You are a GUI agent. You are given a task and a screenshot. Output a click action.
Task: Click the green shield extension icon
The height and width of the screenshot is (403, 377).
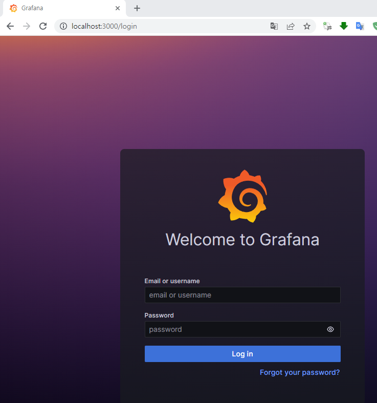374,26
